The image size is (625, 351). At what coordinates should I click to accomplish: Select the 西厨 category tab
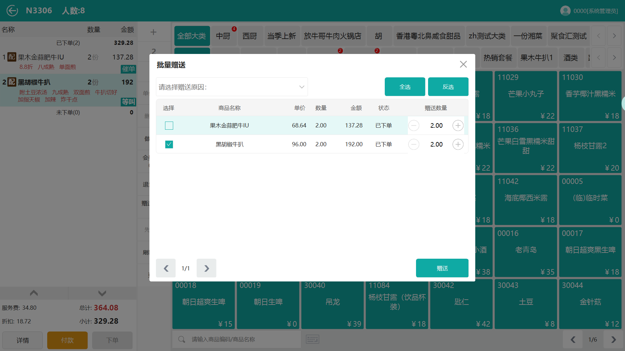(250, 36)
